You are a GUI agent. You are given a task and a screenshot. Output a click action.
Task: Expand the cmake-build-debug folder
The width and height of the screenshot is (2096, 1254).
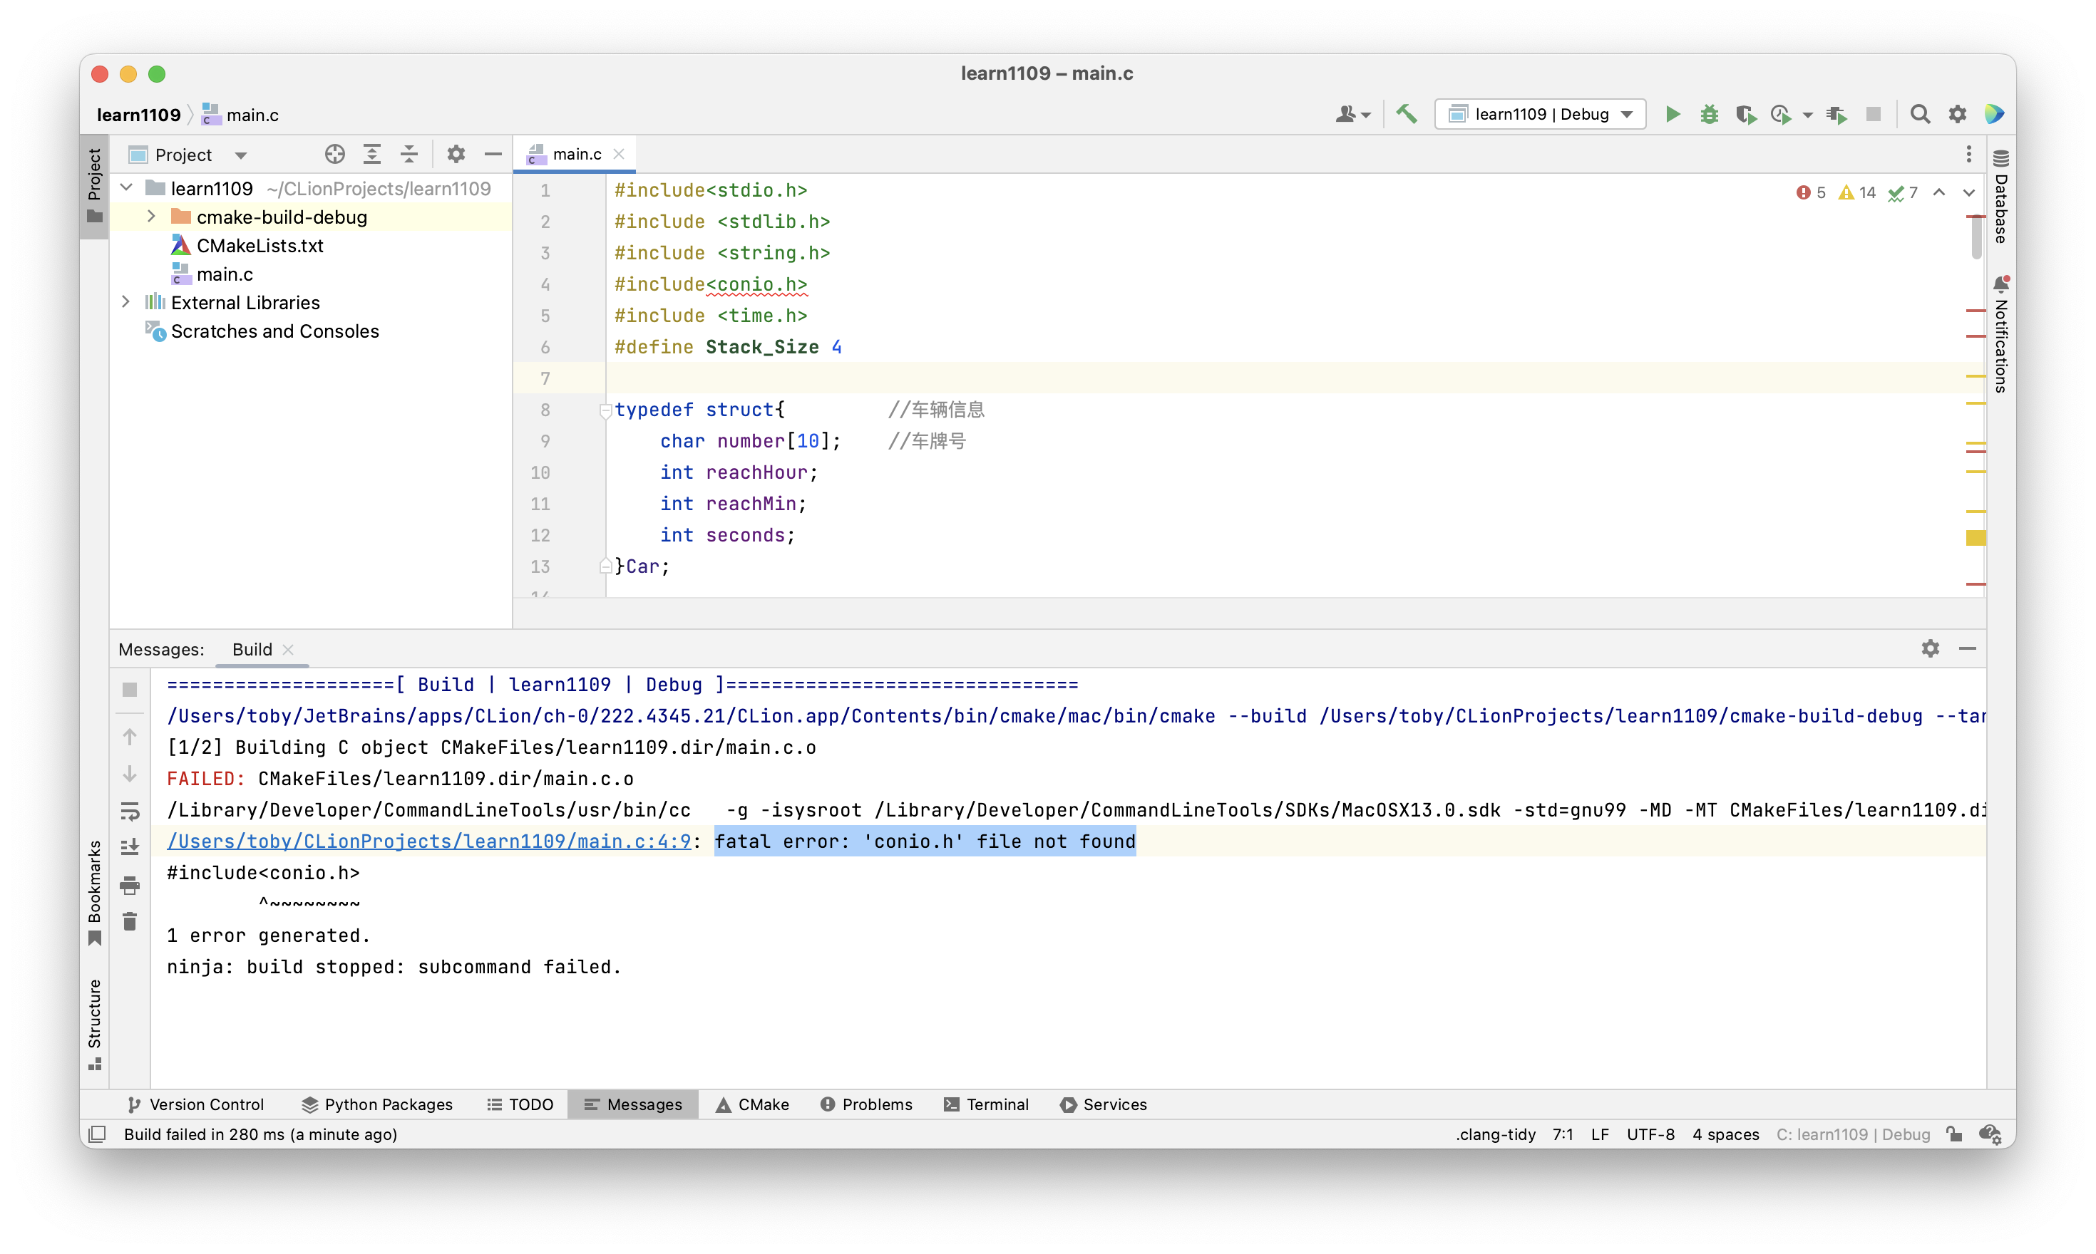[x=151, y=217]
